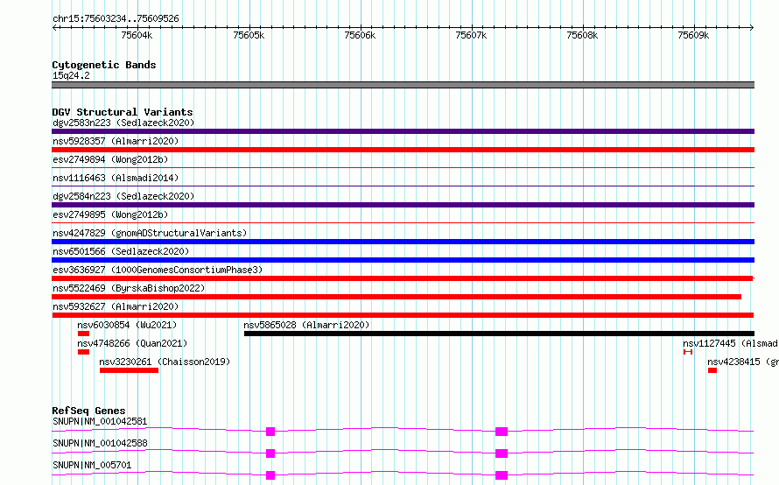This screenshot has height=485, width=779.
Task: Click the ruler's right arrow end
Action: (x=752, y=28)
